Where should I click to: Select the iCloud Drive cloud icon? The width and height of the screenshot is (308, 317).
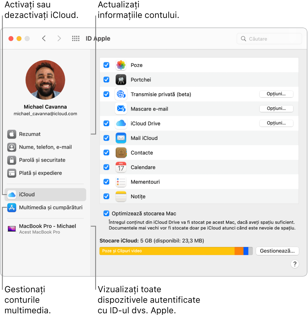pos(120,123)
